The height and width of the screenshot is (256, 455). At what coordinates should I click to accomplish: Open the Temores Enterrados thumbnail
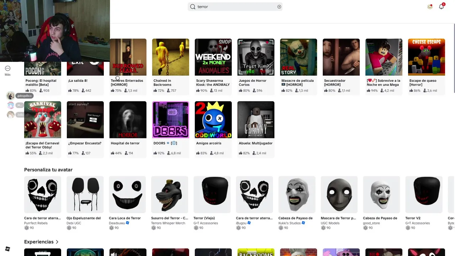tap(128, 57)
